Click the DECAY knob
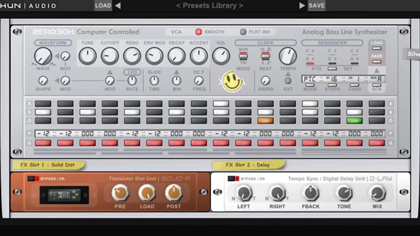This screenshot has width=420, height=236. click(x=177, y=56)
